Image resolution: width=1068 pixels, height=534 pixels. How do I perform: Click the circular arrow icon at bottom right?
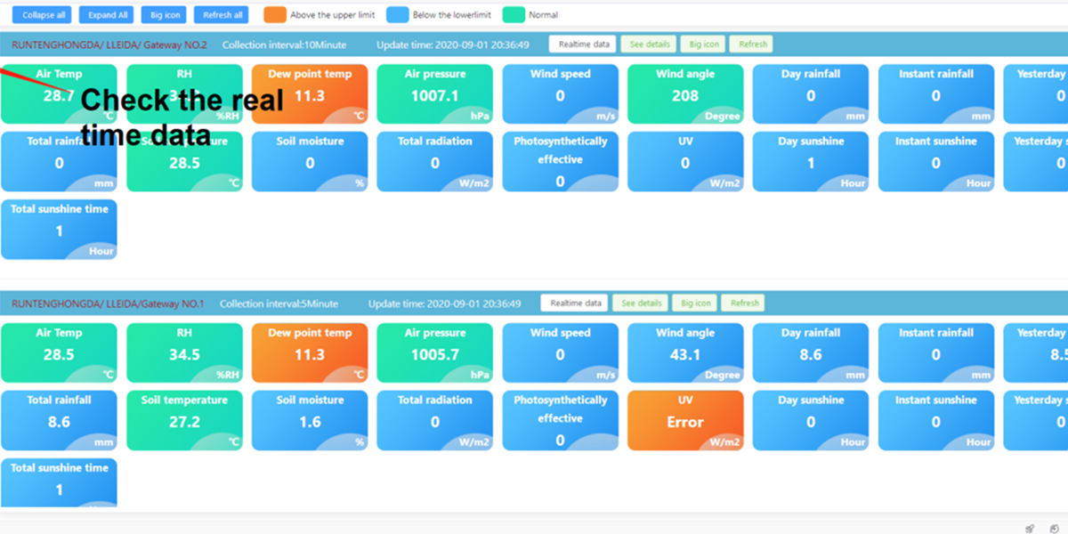coord(1054,528)
